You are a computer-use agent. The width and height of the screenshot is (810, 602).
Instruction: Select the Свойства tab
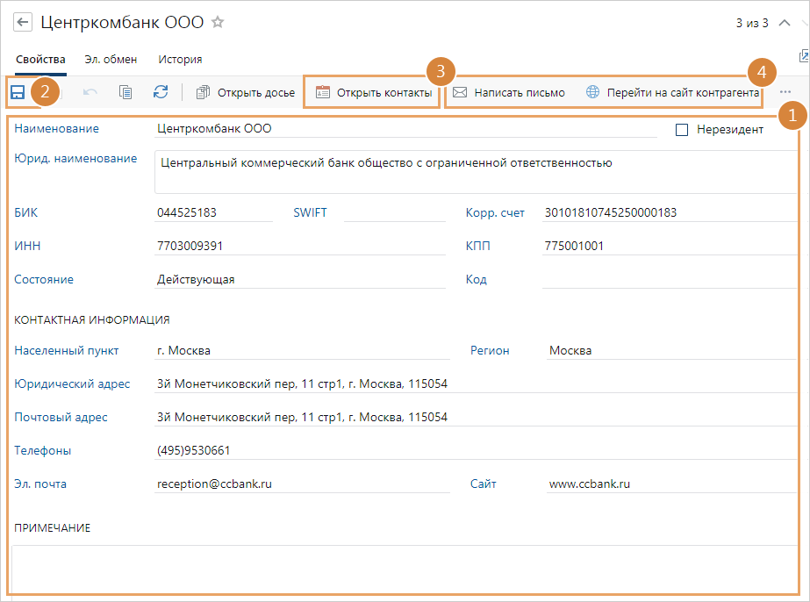[40, 60]
